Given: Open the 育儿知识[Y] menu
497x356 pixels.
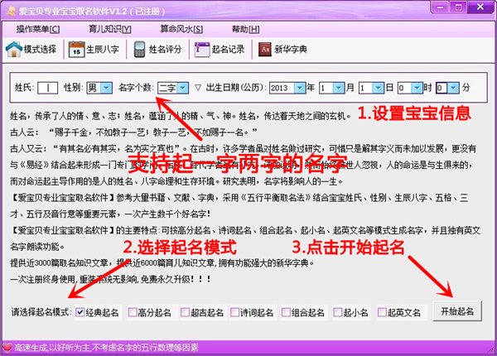Looking at the screenshot, I should [x=109, y=30].
